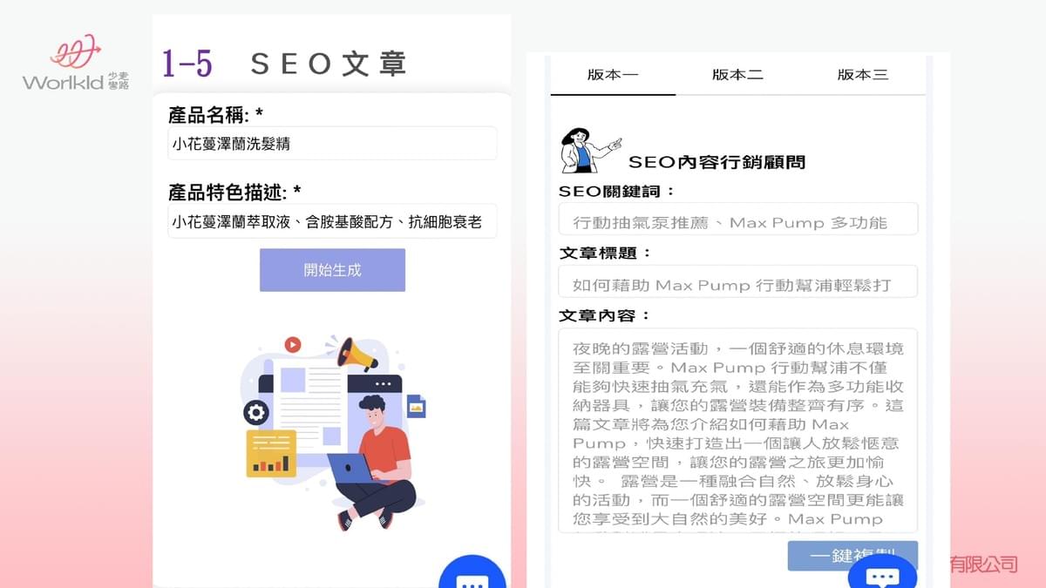Click the SEO關鍵詞 text field

[738, 220]
